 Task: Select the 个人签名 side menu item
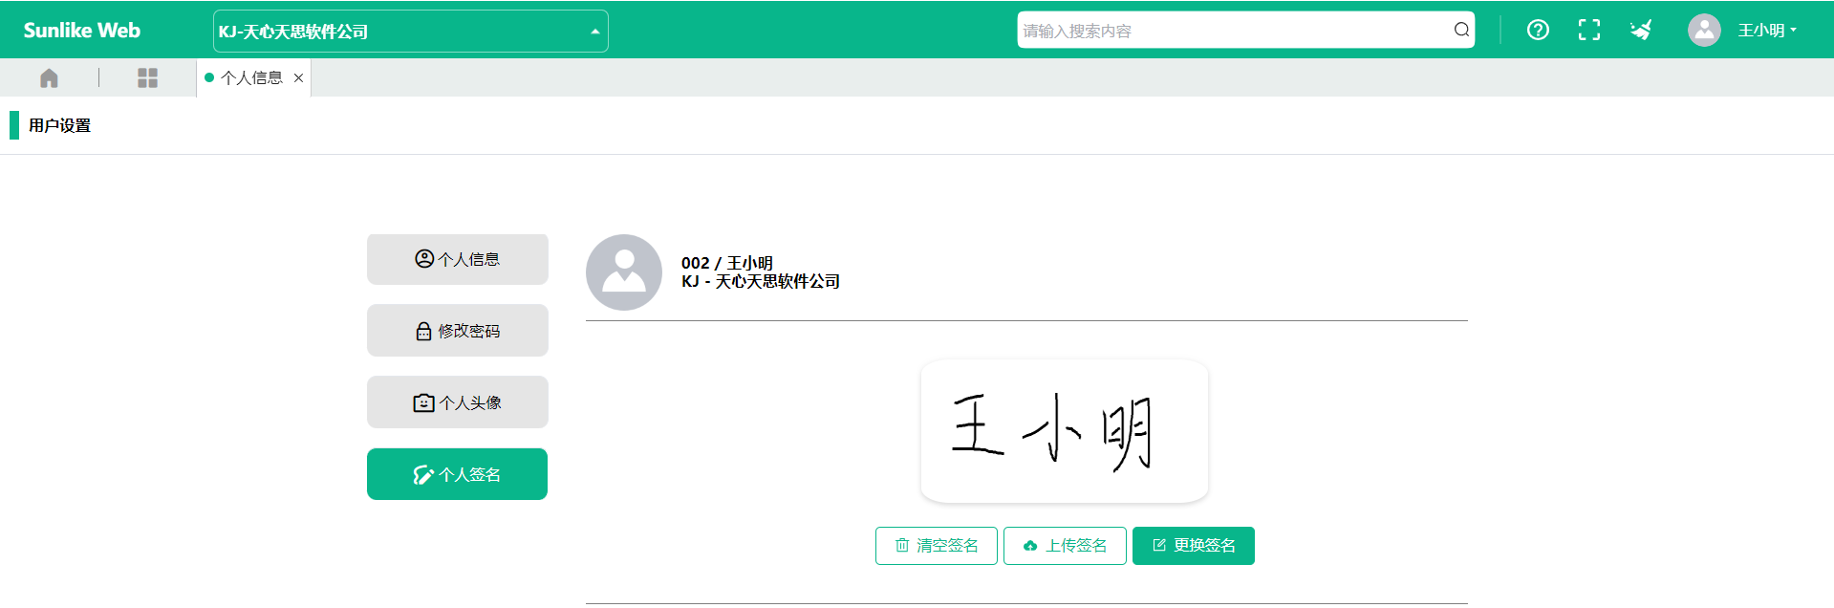[x=458, y=474]
